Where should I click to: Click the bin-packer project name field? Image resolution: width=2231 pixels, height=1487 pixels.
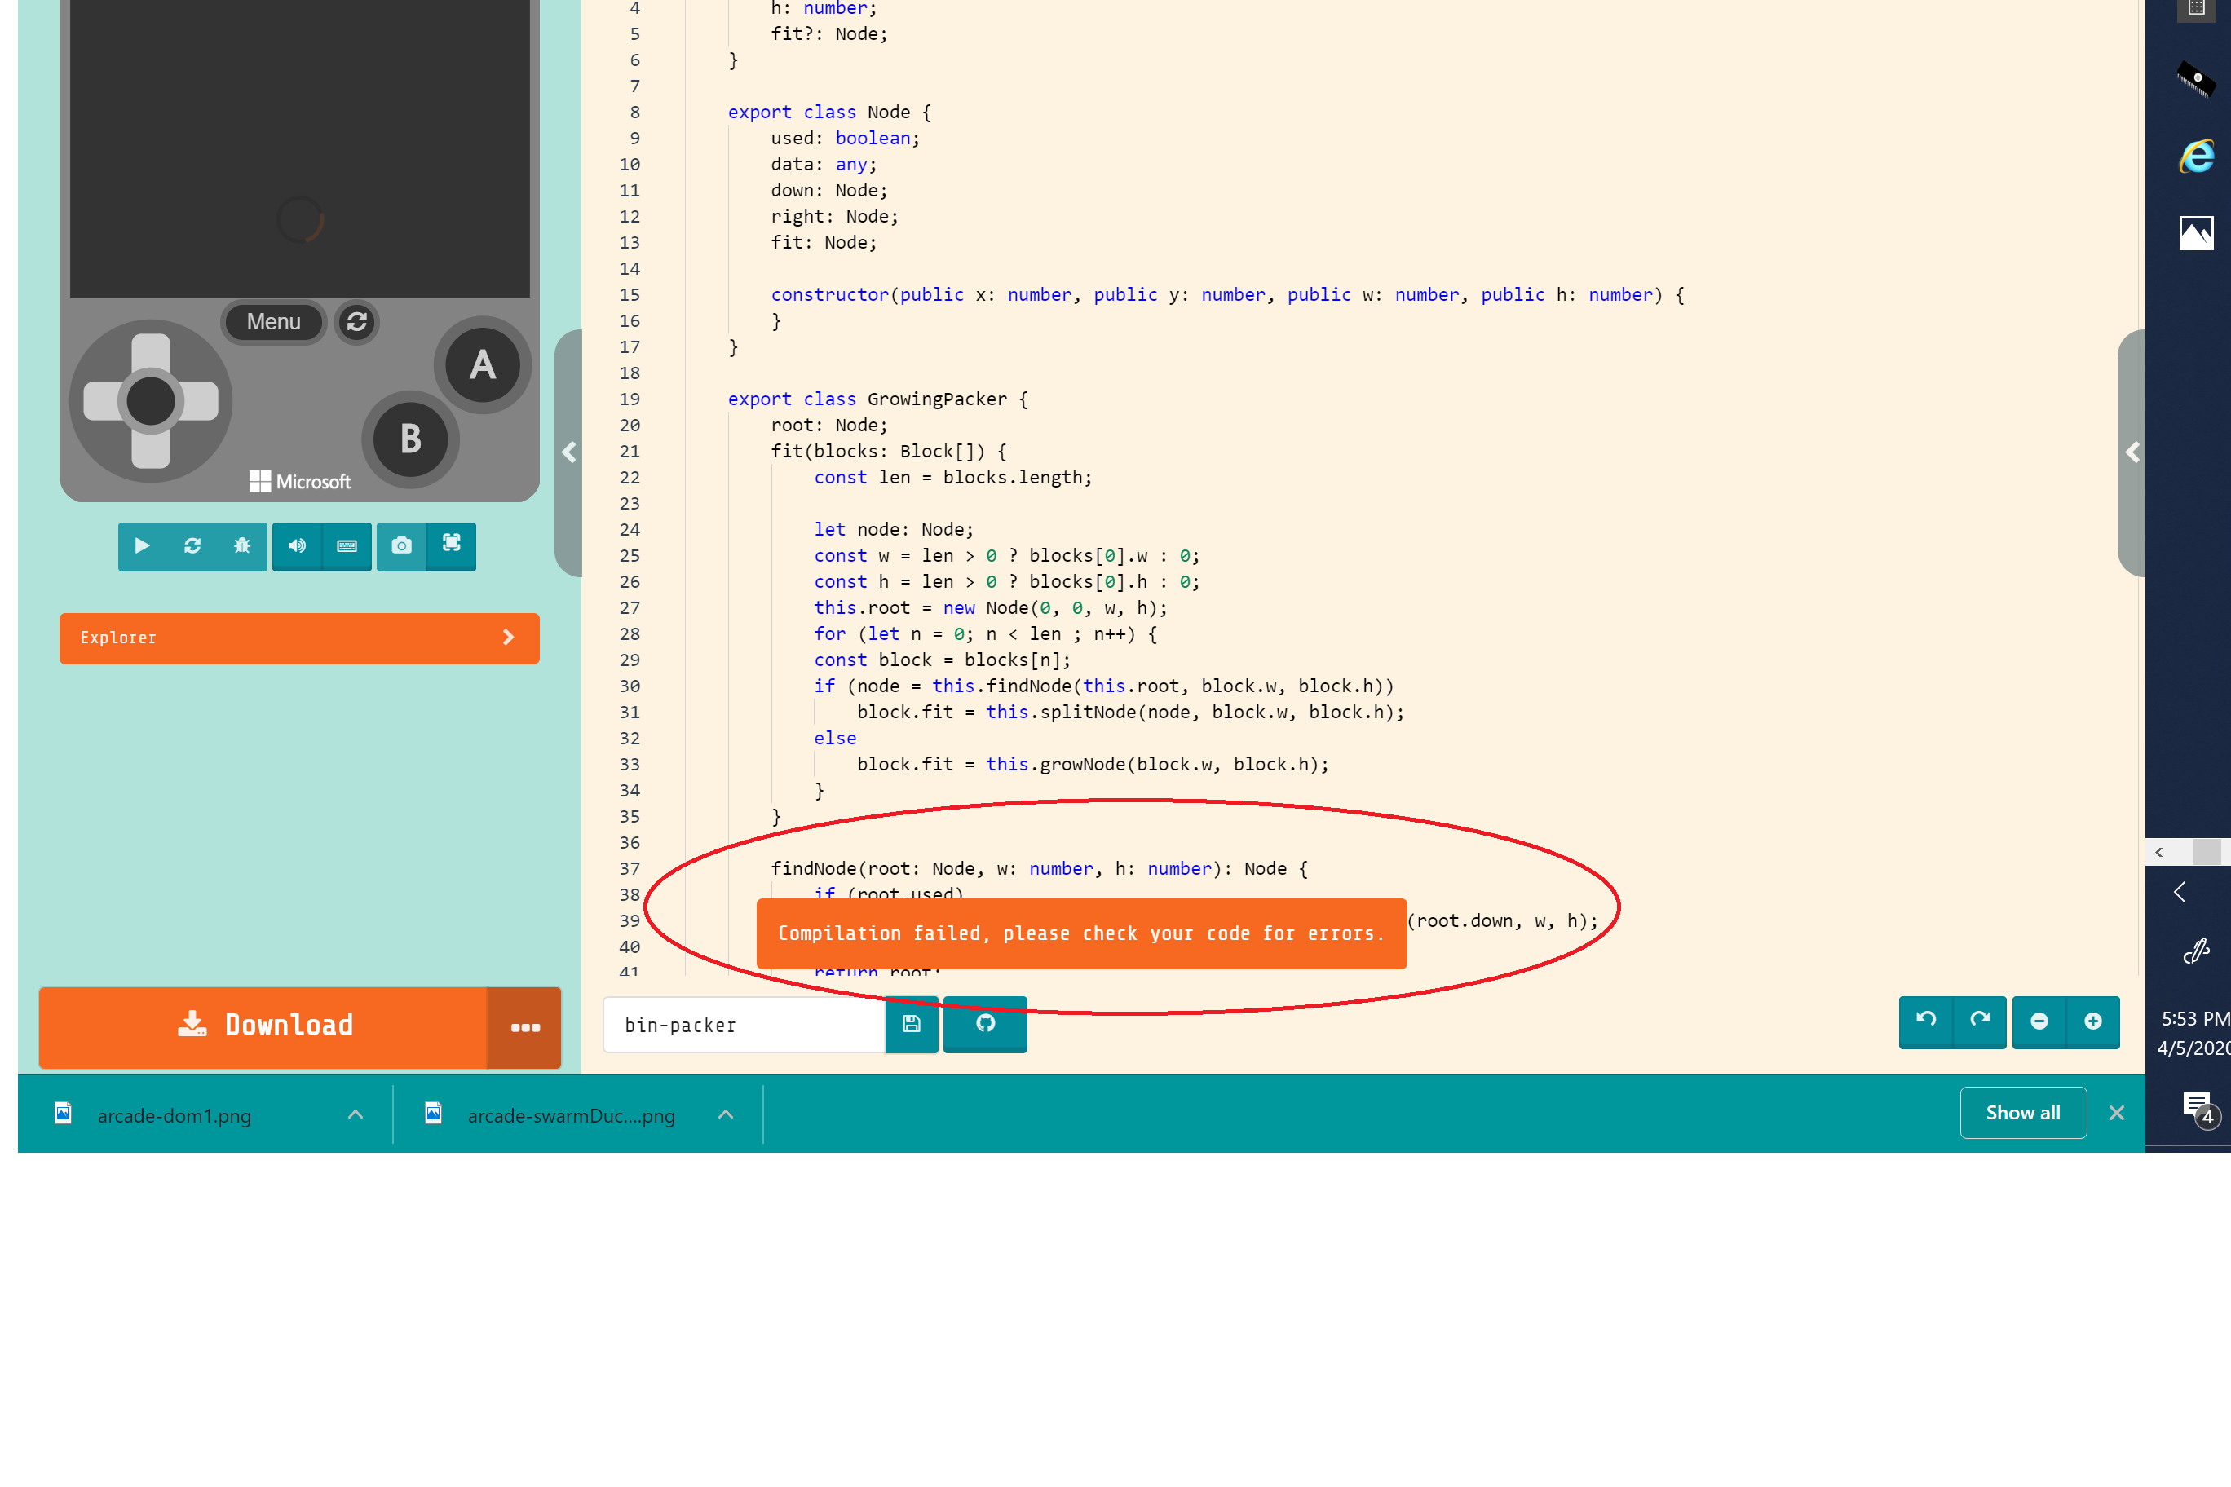744,1025
